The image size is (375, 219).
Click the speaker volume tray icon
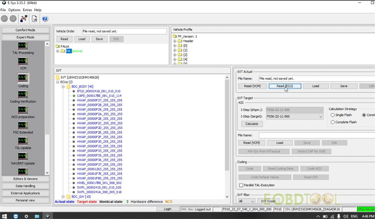tap(345, 217)
